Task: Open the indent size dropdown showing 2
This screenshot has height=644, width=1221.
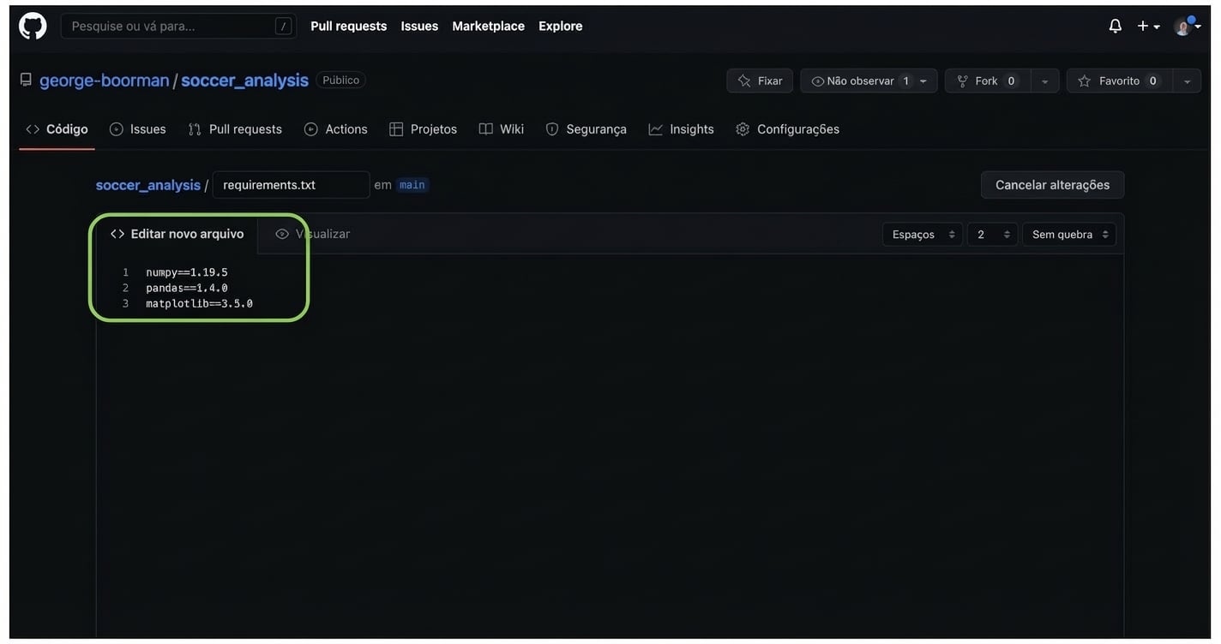Action: tap(992, 233)
